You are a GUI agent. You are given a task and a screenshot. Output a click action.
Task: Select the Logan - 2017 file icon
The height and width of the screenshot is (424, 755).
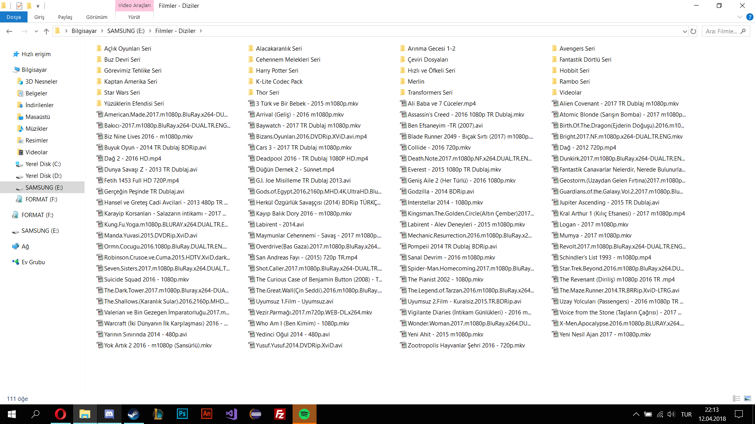555,225
